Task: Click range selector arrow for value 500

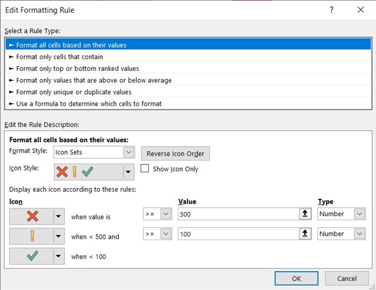Action: tap(305, 214)
